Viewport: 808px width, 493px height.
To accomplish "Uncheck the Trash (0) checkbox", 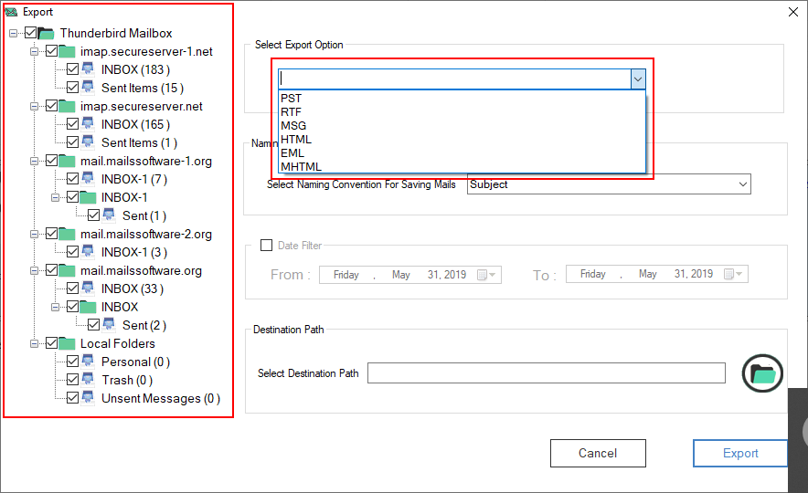I will [x=72, y=380].
